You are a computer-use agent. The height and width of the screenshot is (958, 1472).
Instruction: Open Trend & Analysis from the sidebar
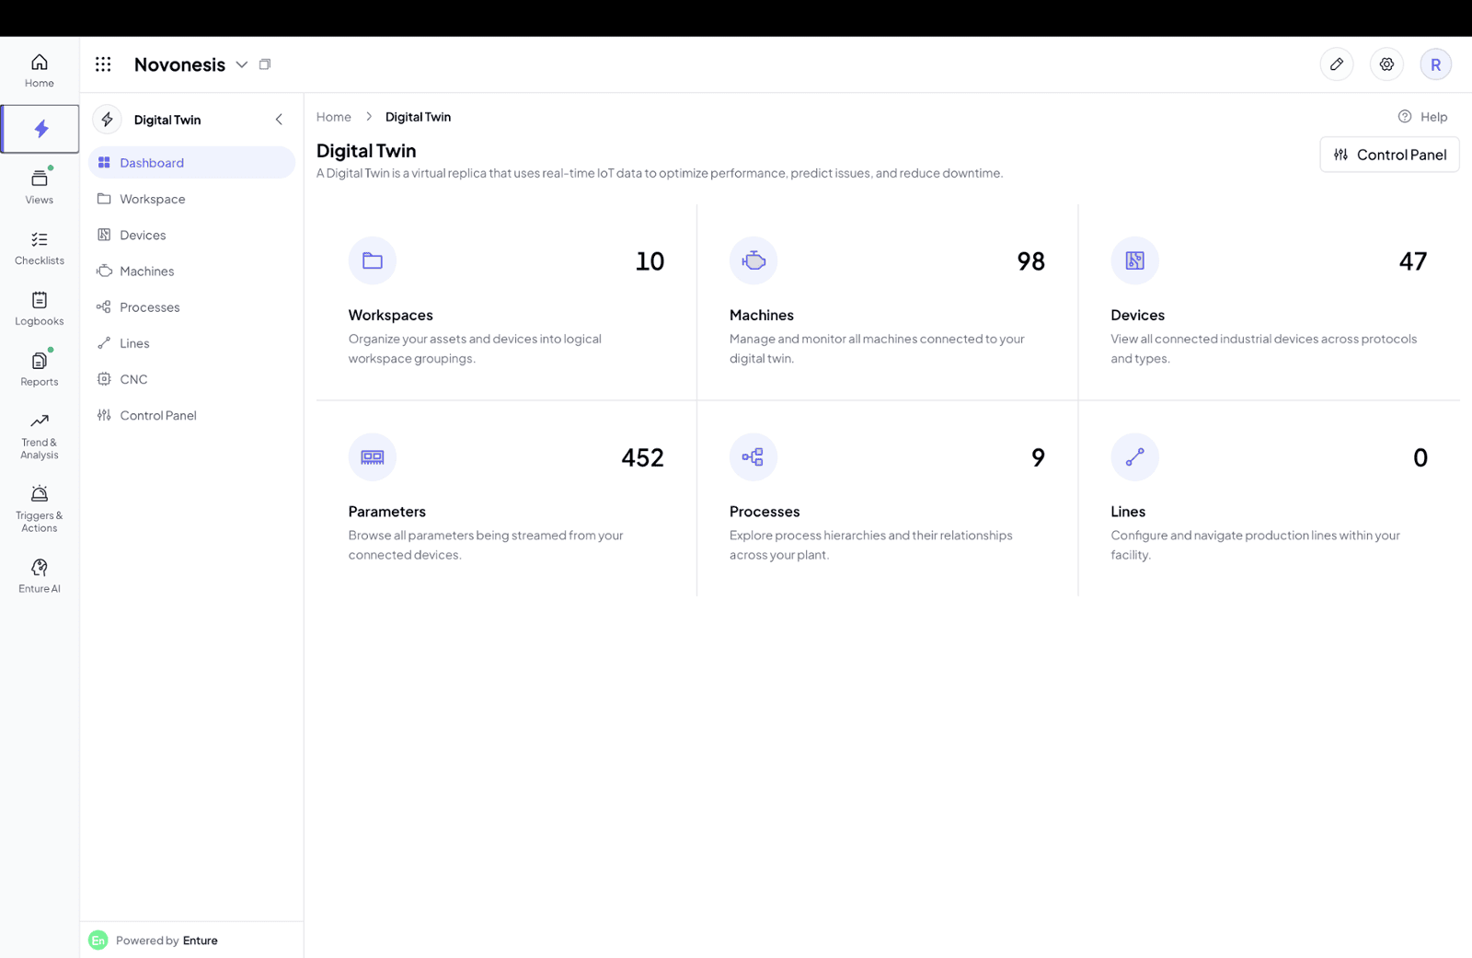click(39, 433)
